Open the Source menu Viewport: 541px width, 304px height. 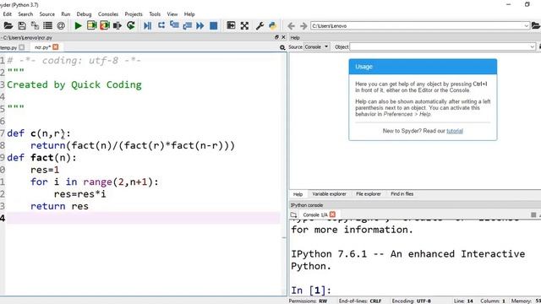pyautogui.click(x=47, y=14)
